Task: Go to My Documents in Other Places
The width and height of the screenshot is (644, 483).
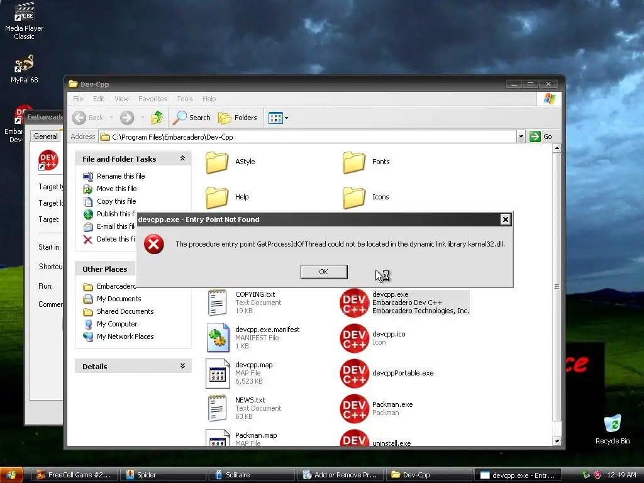Action: coord(119,299)
